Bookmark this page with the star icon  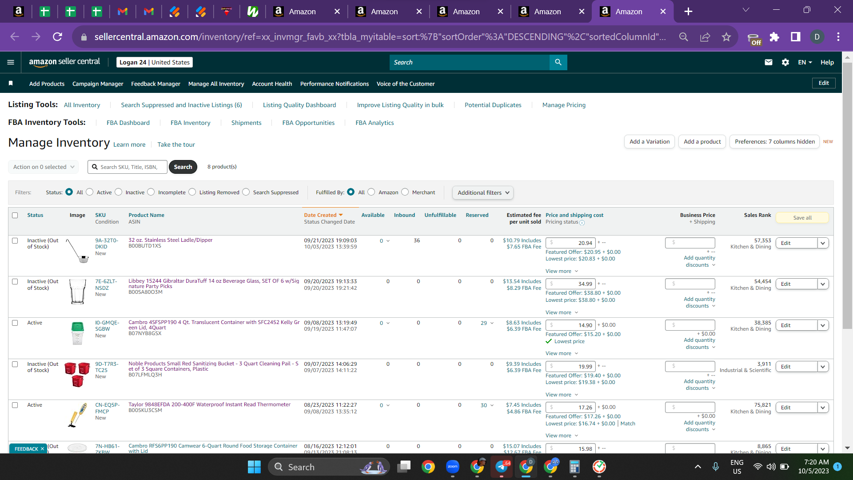pyautogui.click(x=726, y=37)
